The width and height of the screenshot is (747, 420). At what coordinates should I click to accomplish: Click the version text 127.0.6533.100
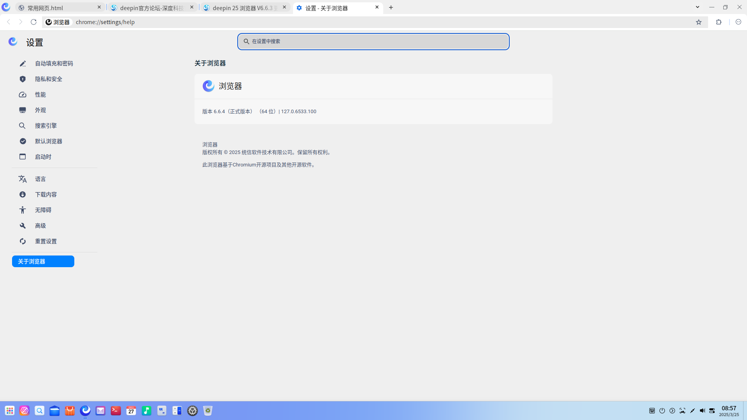pos(299,112)
